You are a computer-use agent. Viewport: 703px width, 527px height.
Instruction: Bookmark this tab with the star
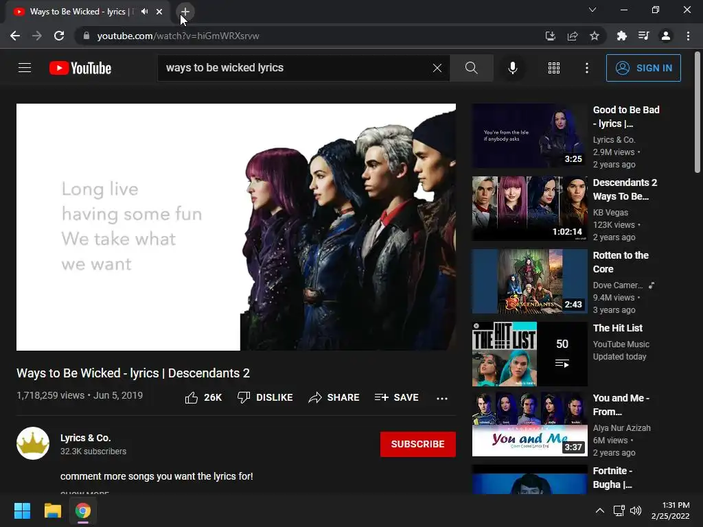tap(595, 36)
